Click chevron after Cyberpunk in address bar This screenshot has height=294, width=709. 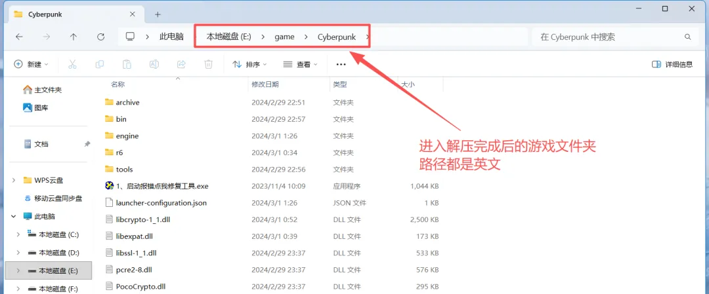[367, 37]
